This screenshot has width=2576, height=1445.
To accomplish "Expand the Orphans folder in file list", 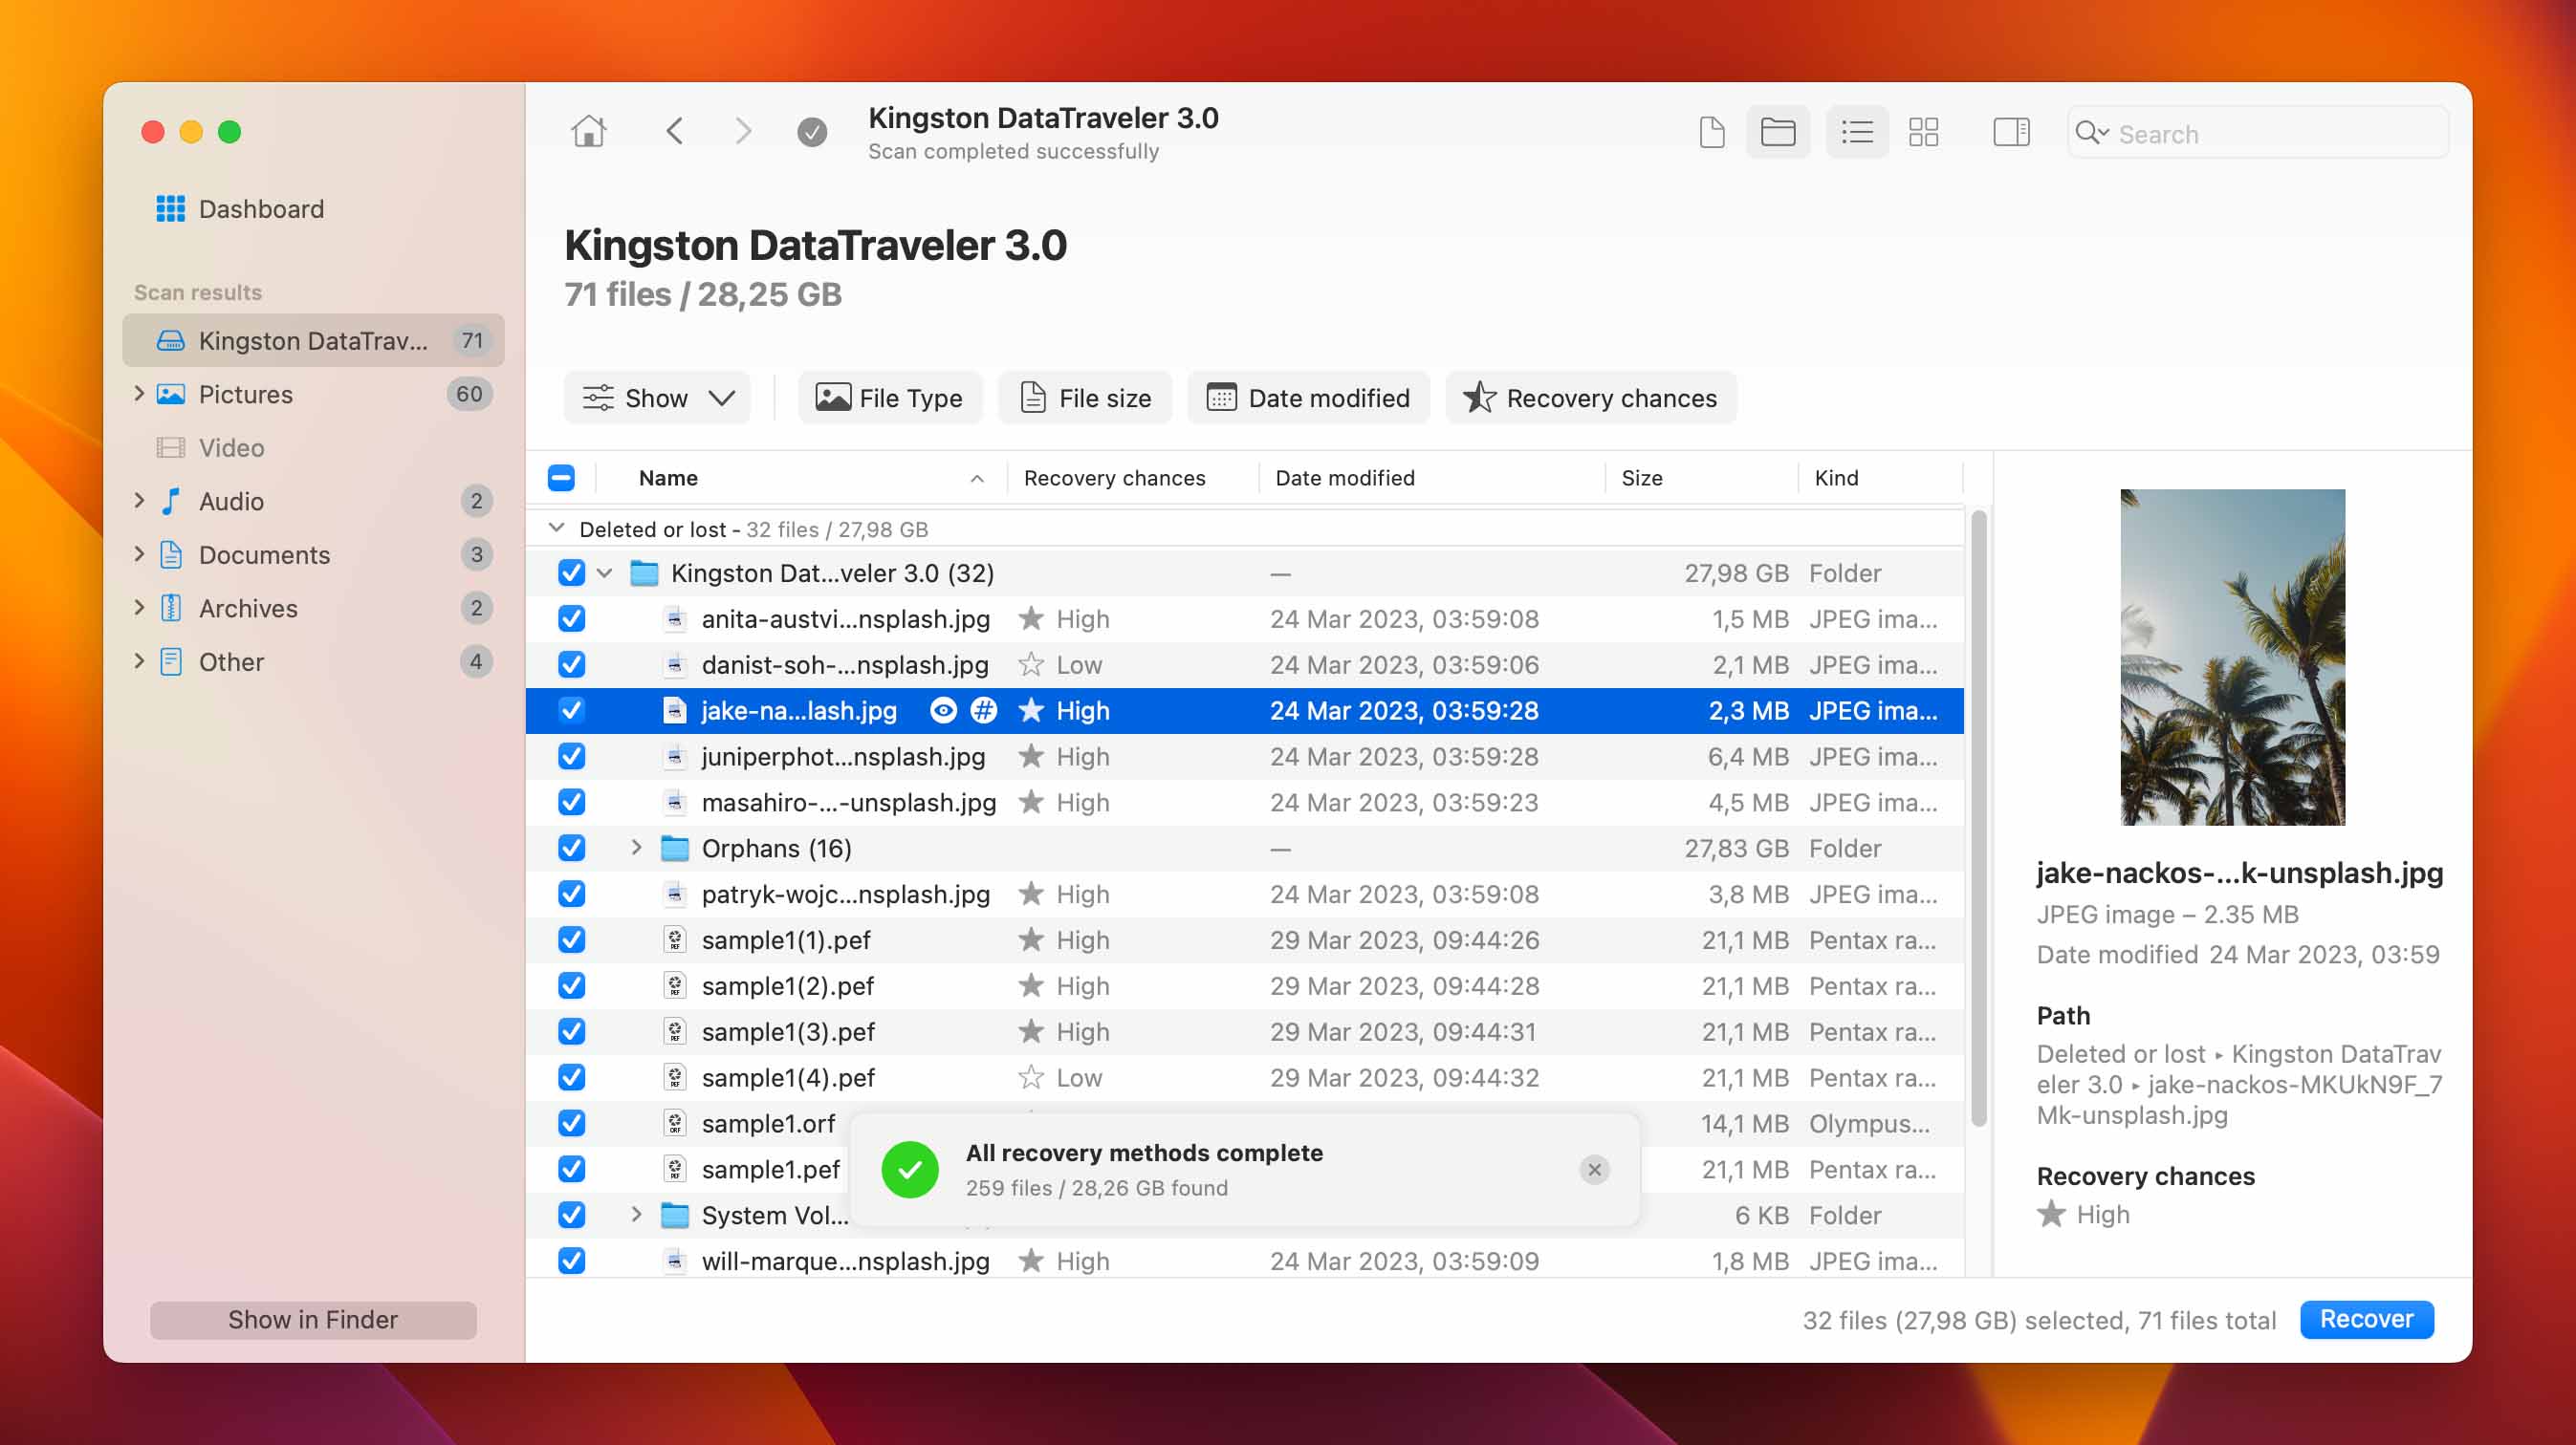I will click(x=633, y=847).
